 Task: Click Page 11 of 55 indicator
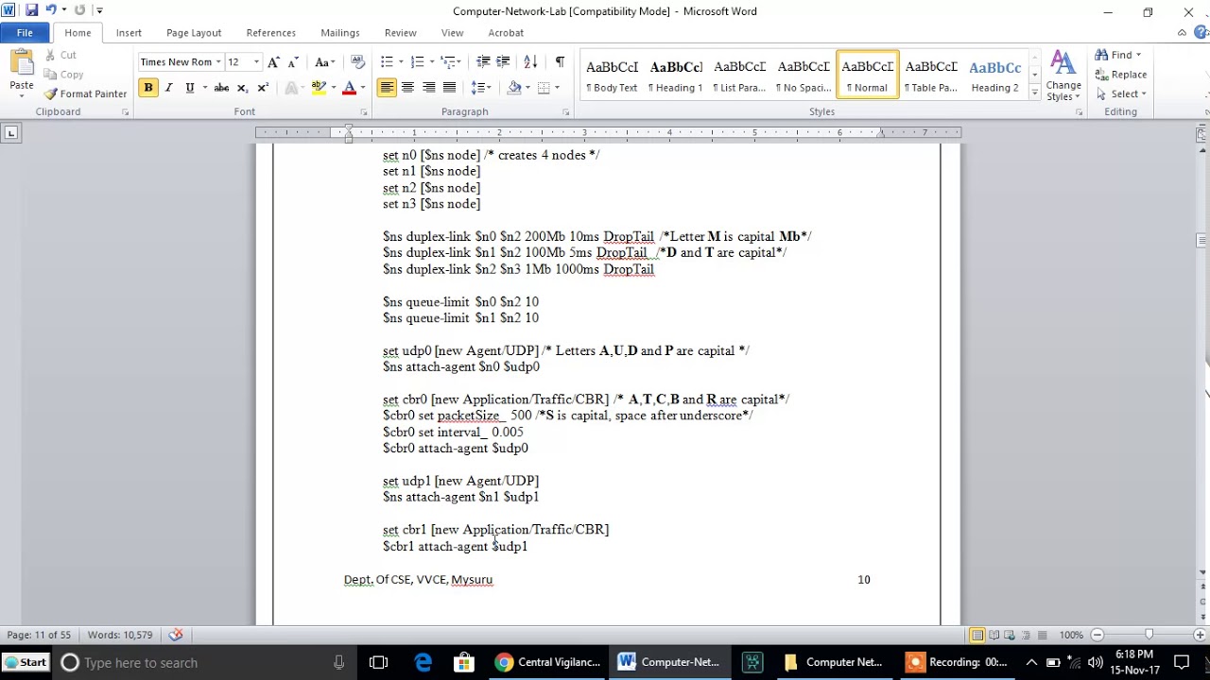39,635
